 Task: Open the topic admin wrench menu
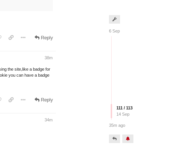pos(114,19)
